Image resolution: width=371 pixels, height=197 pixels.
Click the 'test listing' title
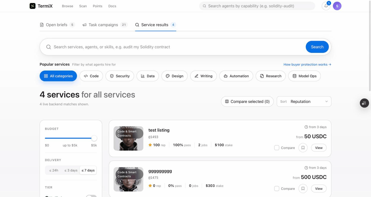coord(159,130)
